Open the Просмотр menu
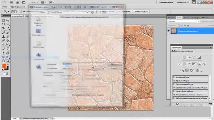214x120 pixels. [x=94, y=7]
